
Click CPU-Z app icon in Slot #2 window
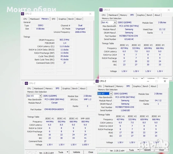pyautogui.click(x=97, y=81)
